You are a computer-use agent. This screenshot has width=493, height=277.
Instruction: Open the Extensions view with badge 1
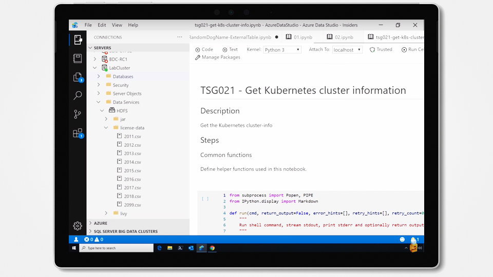[78, 133]
